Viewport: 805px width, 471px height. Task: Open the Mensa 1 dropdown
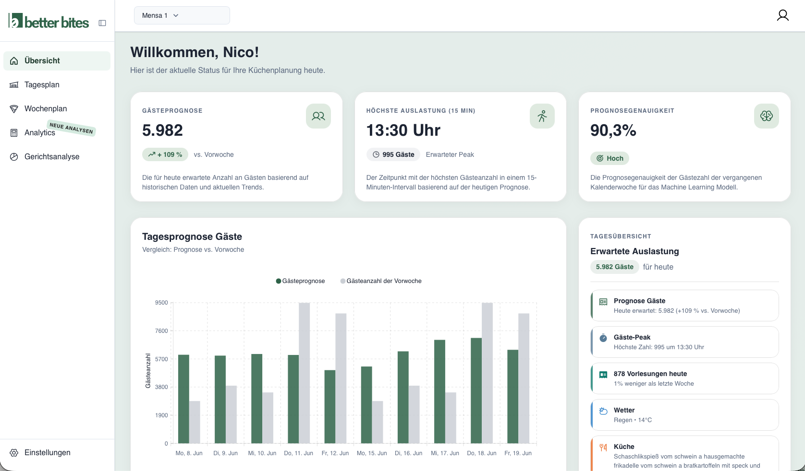tap(182, 15)
